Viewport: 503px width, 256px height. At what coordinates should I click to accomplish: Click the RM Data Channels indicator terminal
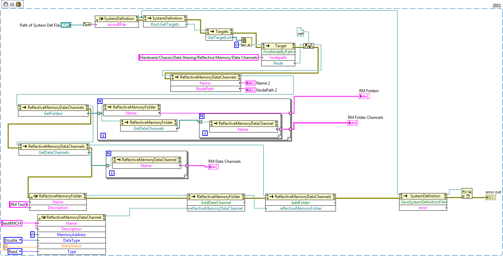(213, 167)
